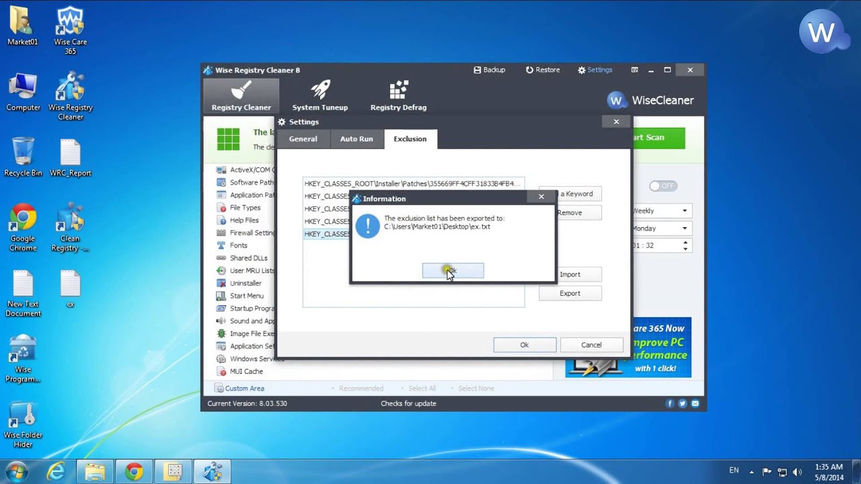Click the feedback icon beside the minimize button

tap(634, 70)
